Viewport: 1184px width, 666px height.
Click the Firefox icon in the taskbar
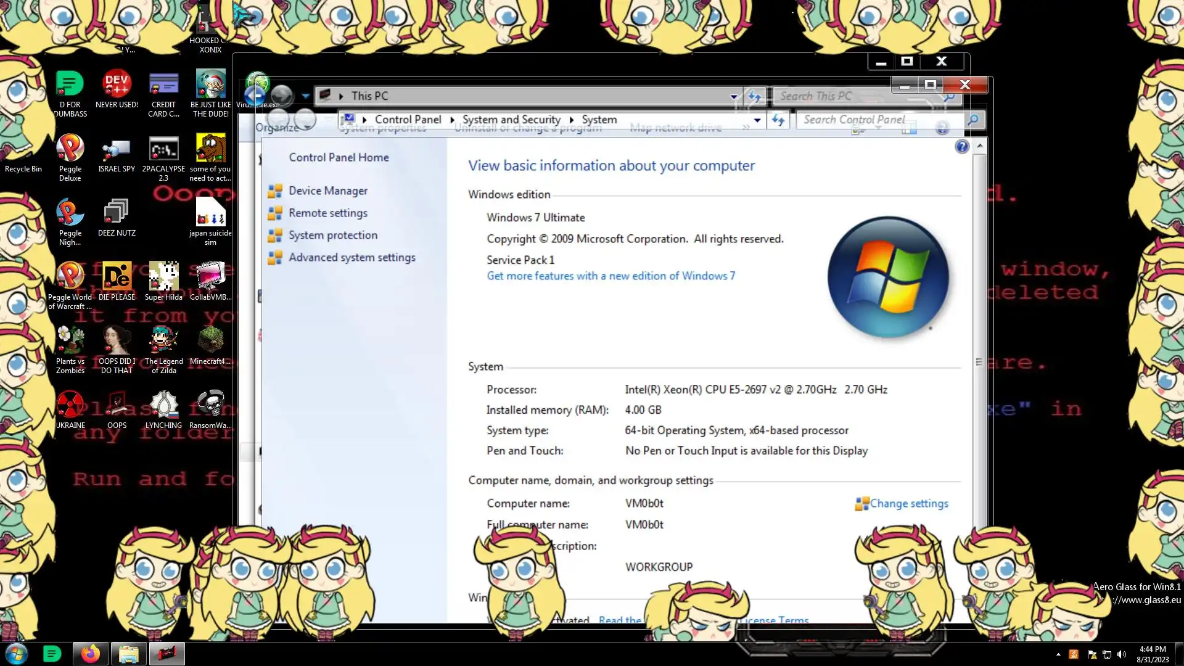coord(91,654)
